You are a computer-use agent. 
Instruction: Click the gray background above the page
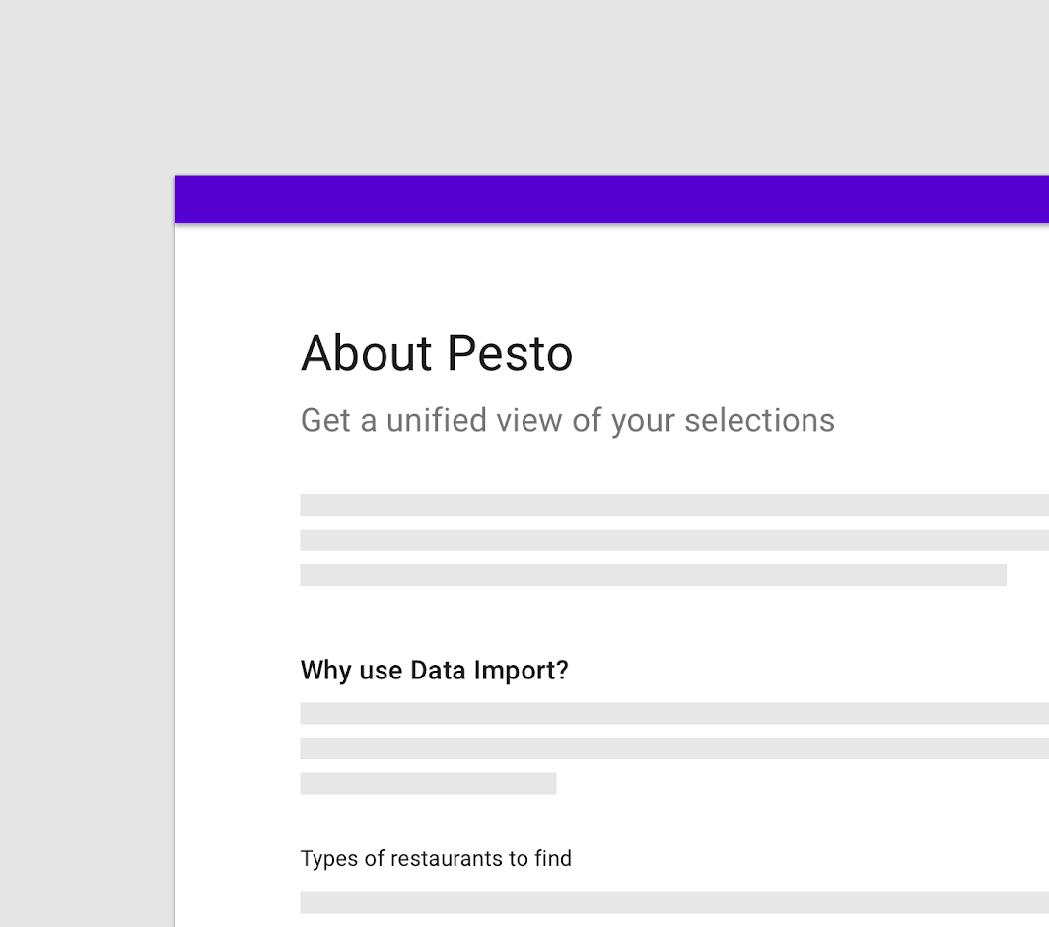click(524, 87)
